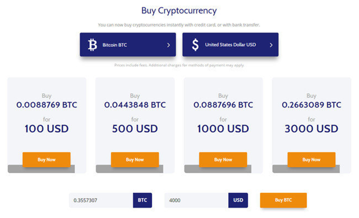Click the orange Buy BTC button

tap(283, 200)
